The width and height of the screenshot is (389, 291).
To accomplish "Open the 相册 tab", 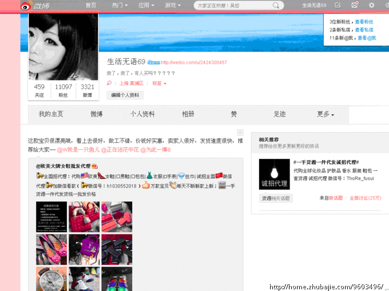I will click(188, 114).
